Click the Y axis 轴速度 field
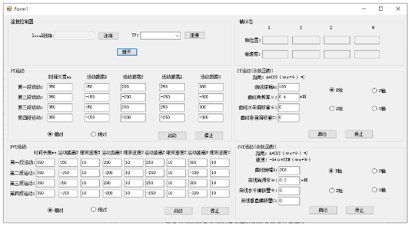Screen dimensions: 413x228 click(306, 54)
